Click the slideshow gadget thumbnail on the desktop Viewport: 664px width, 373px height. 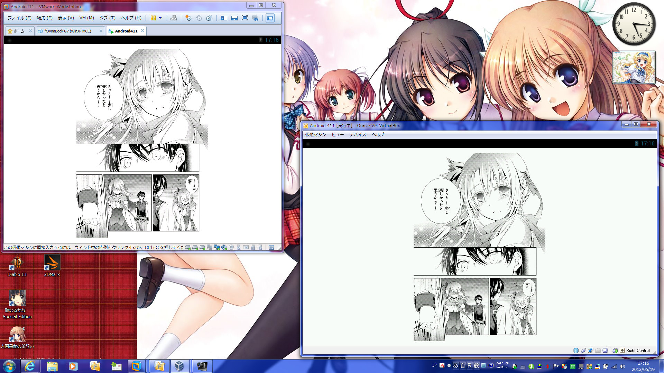[634, 67]
